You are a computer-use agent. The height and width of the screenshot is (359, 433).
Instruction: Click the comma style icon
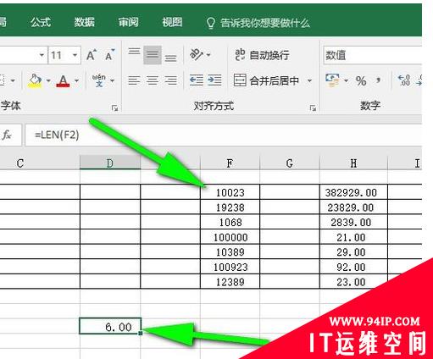click(378, 80)
